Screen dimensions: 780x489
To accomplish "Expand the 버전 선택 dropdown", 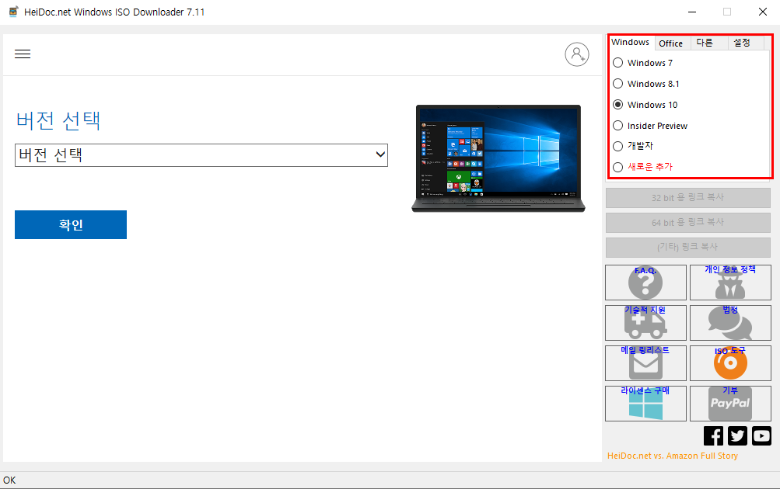I will [201, 155].
